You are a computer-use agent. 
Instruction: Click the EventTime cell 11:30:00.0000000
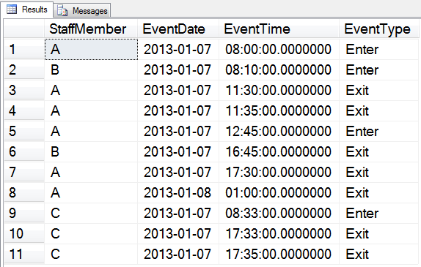coord(279,90)
